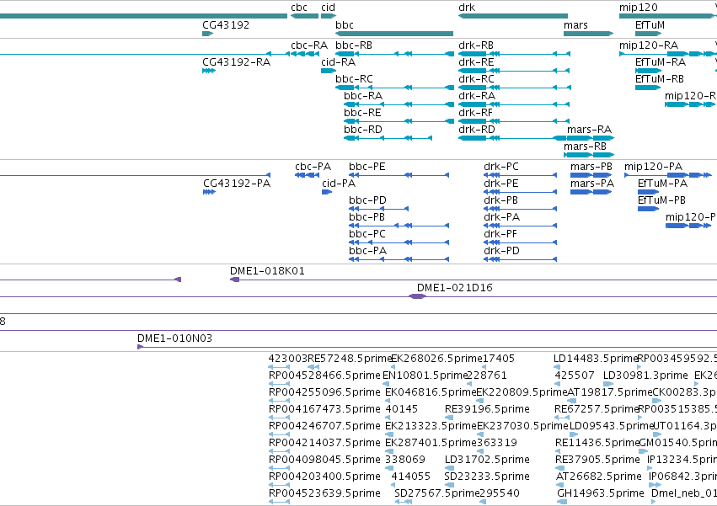The height and width of the screenshot is (506, 717).
Task: Click the bbc-PD protein label
Action: [367, 200]
